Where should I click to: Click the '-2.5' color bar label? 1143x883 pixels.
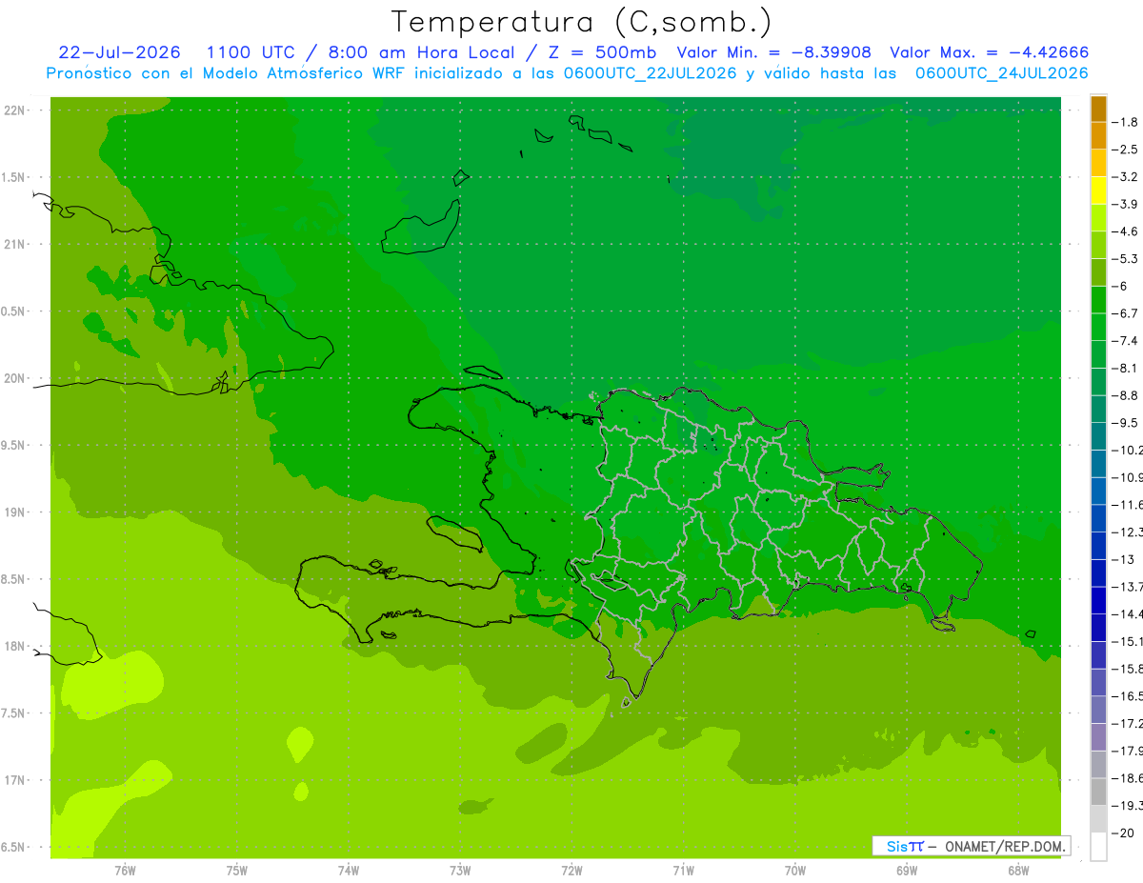[1124, 150]
